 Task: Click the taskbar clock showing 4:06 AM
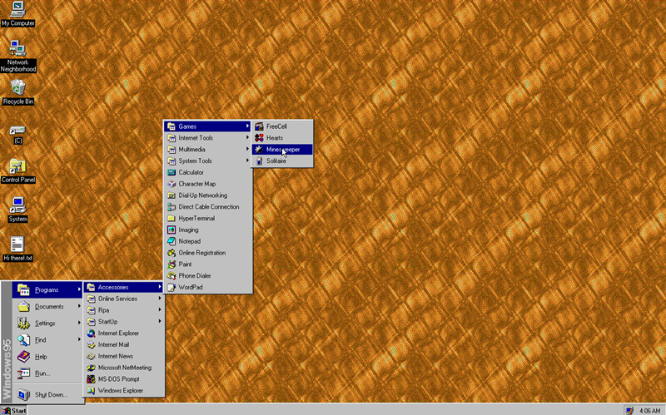coord(649,410)
